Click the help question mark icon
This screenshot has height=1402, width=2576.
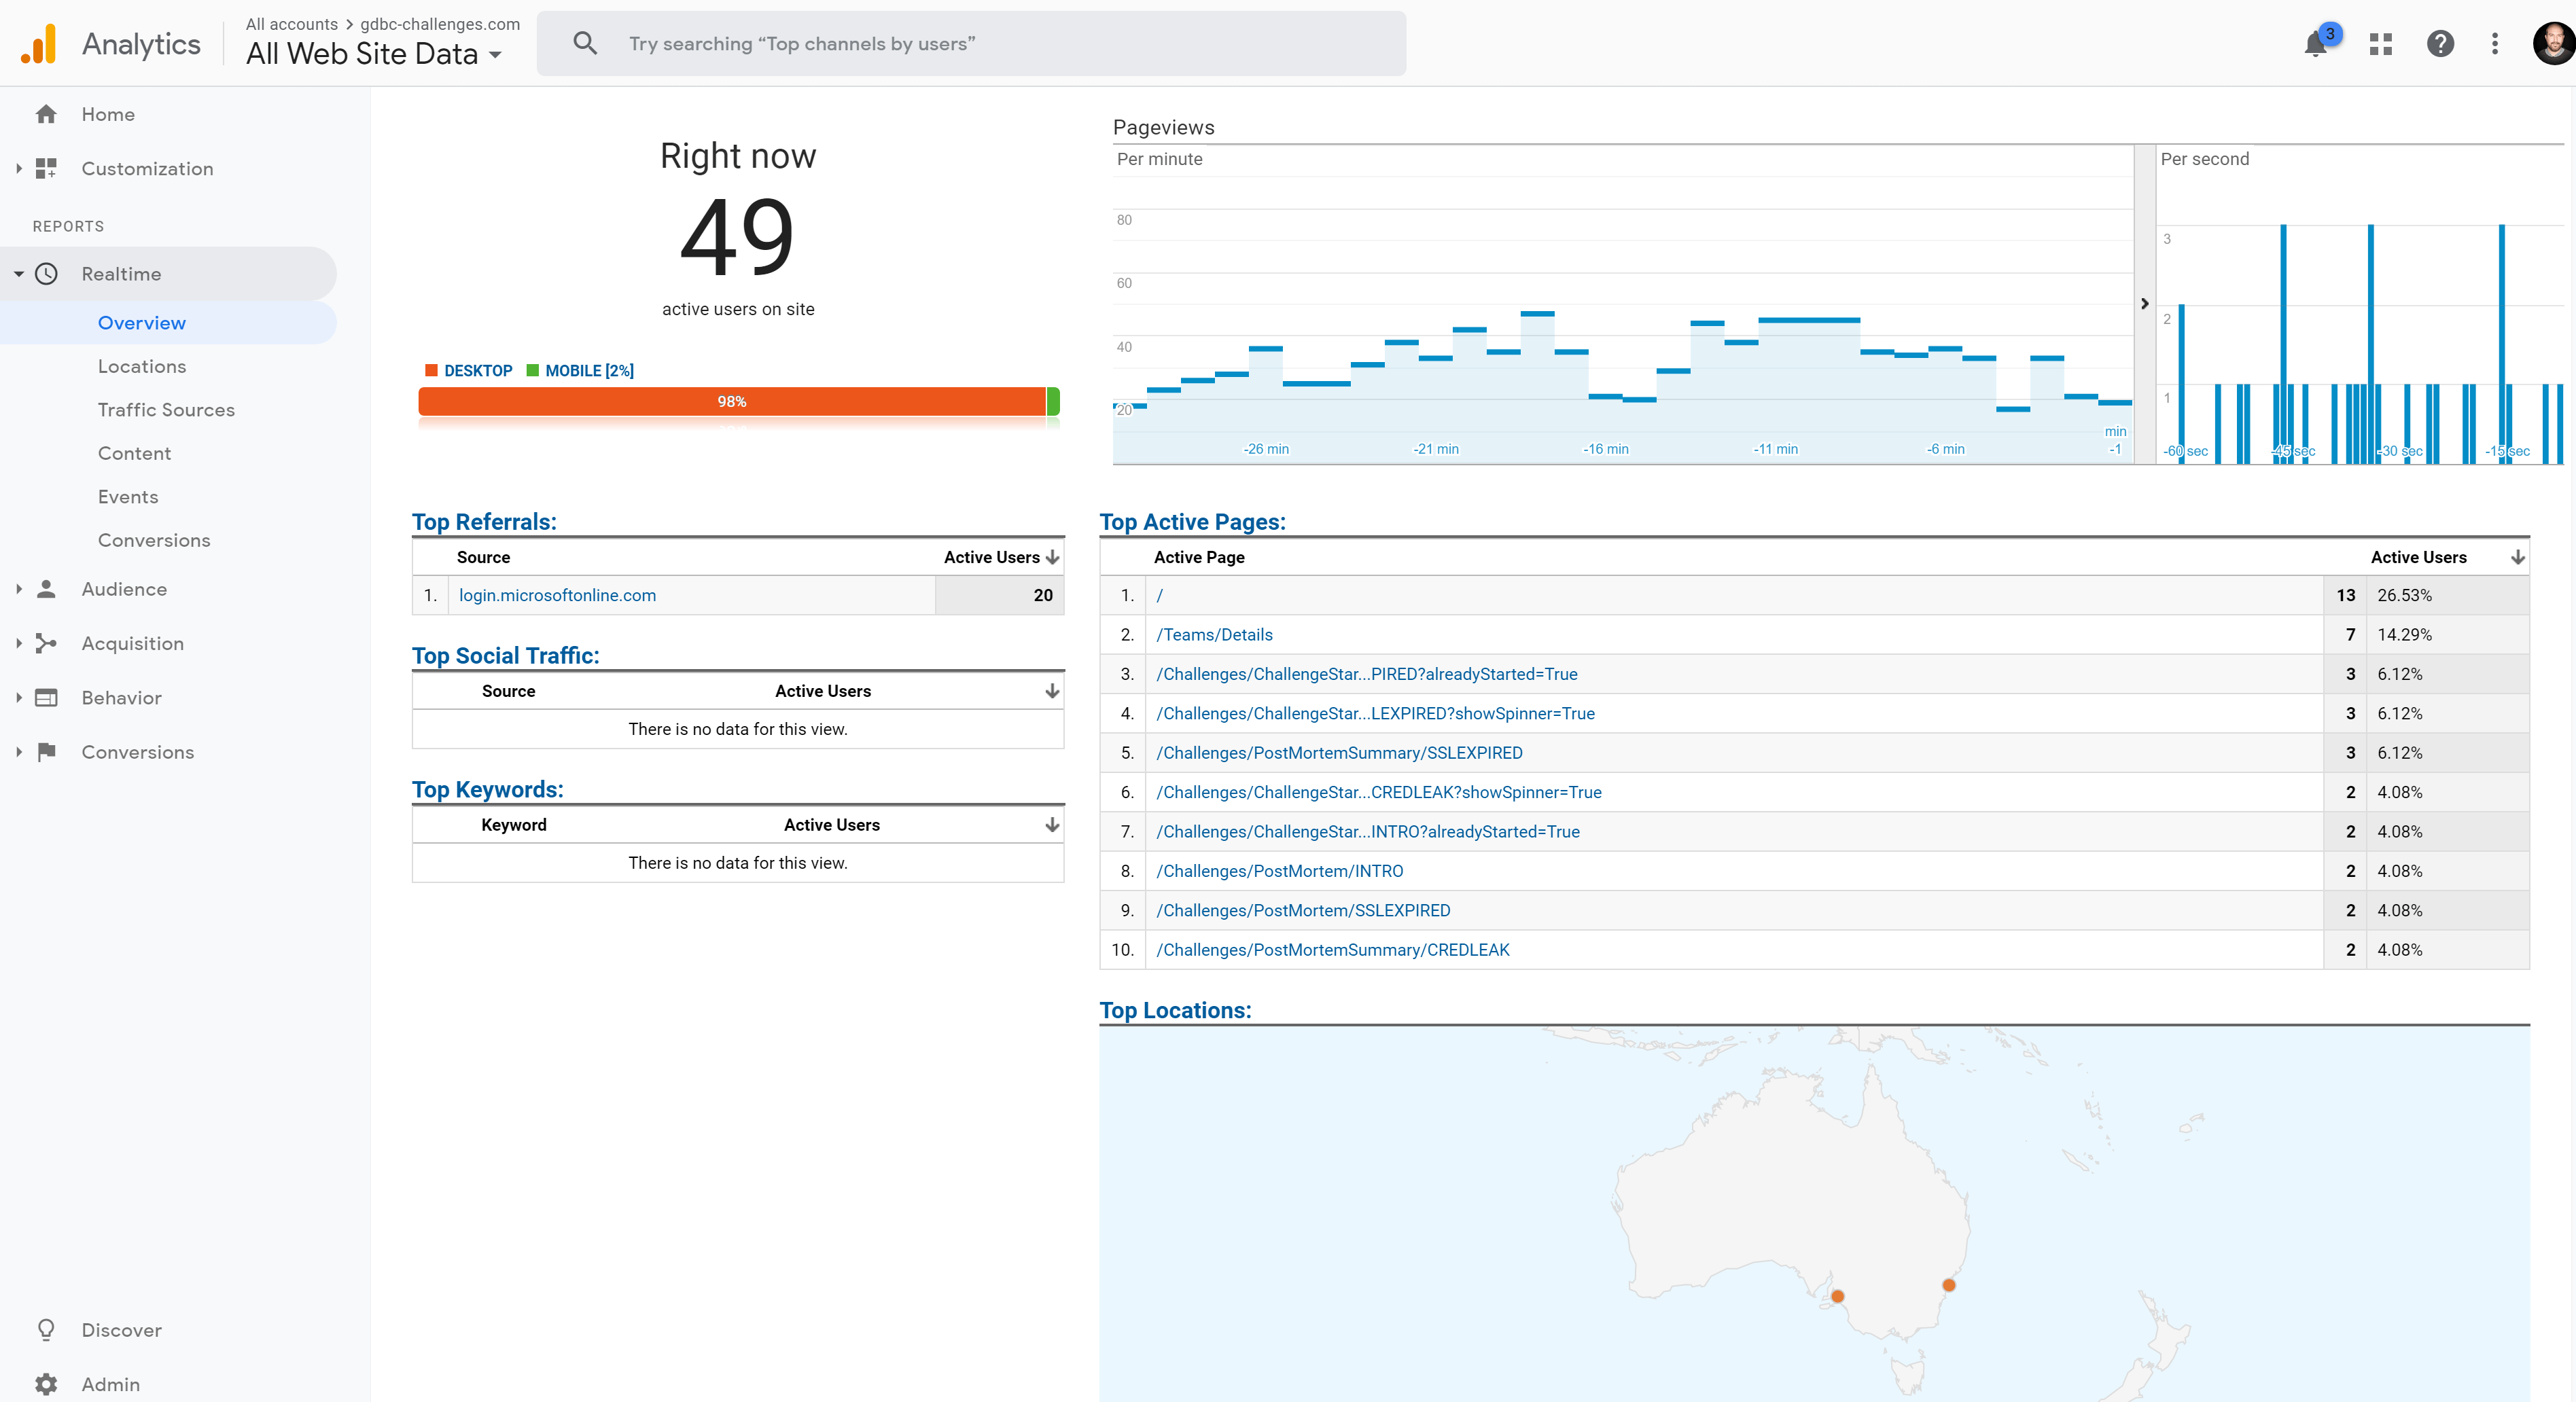click(2440, 44)
